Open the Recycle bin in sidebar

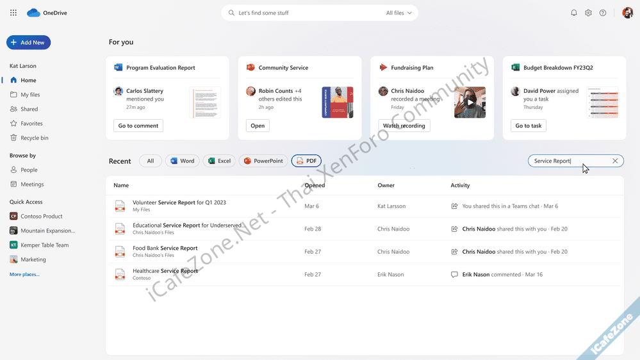[34, 138]
